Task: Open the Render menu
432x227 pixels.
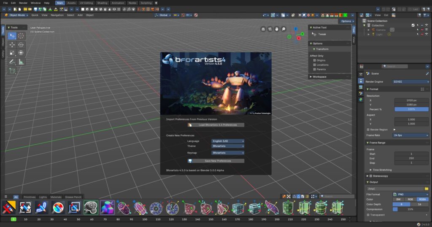Action: 23,3
